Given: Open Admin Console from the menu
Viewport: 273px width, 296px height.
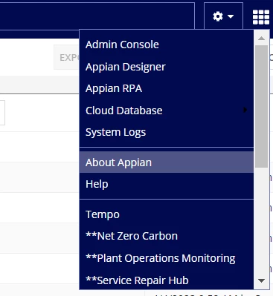Looking at the screenshot, I should 167,45.
